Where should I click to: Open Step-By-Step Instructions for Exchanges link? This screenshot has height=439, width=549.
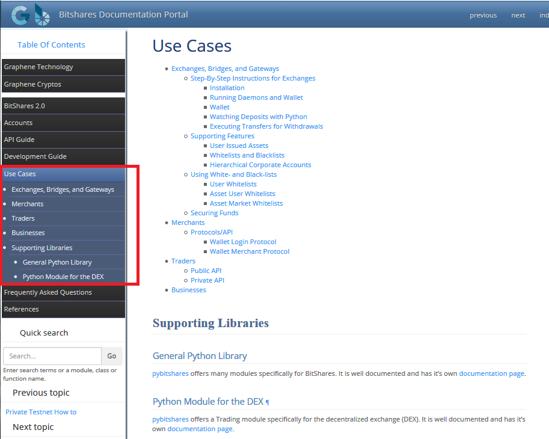(253, 78)
